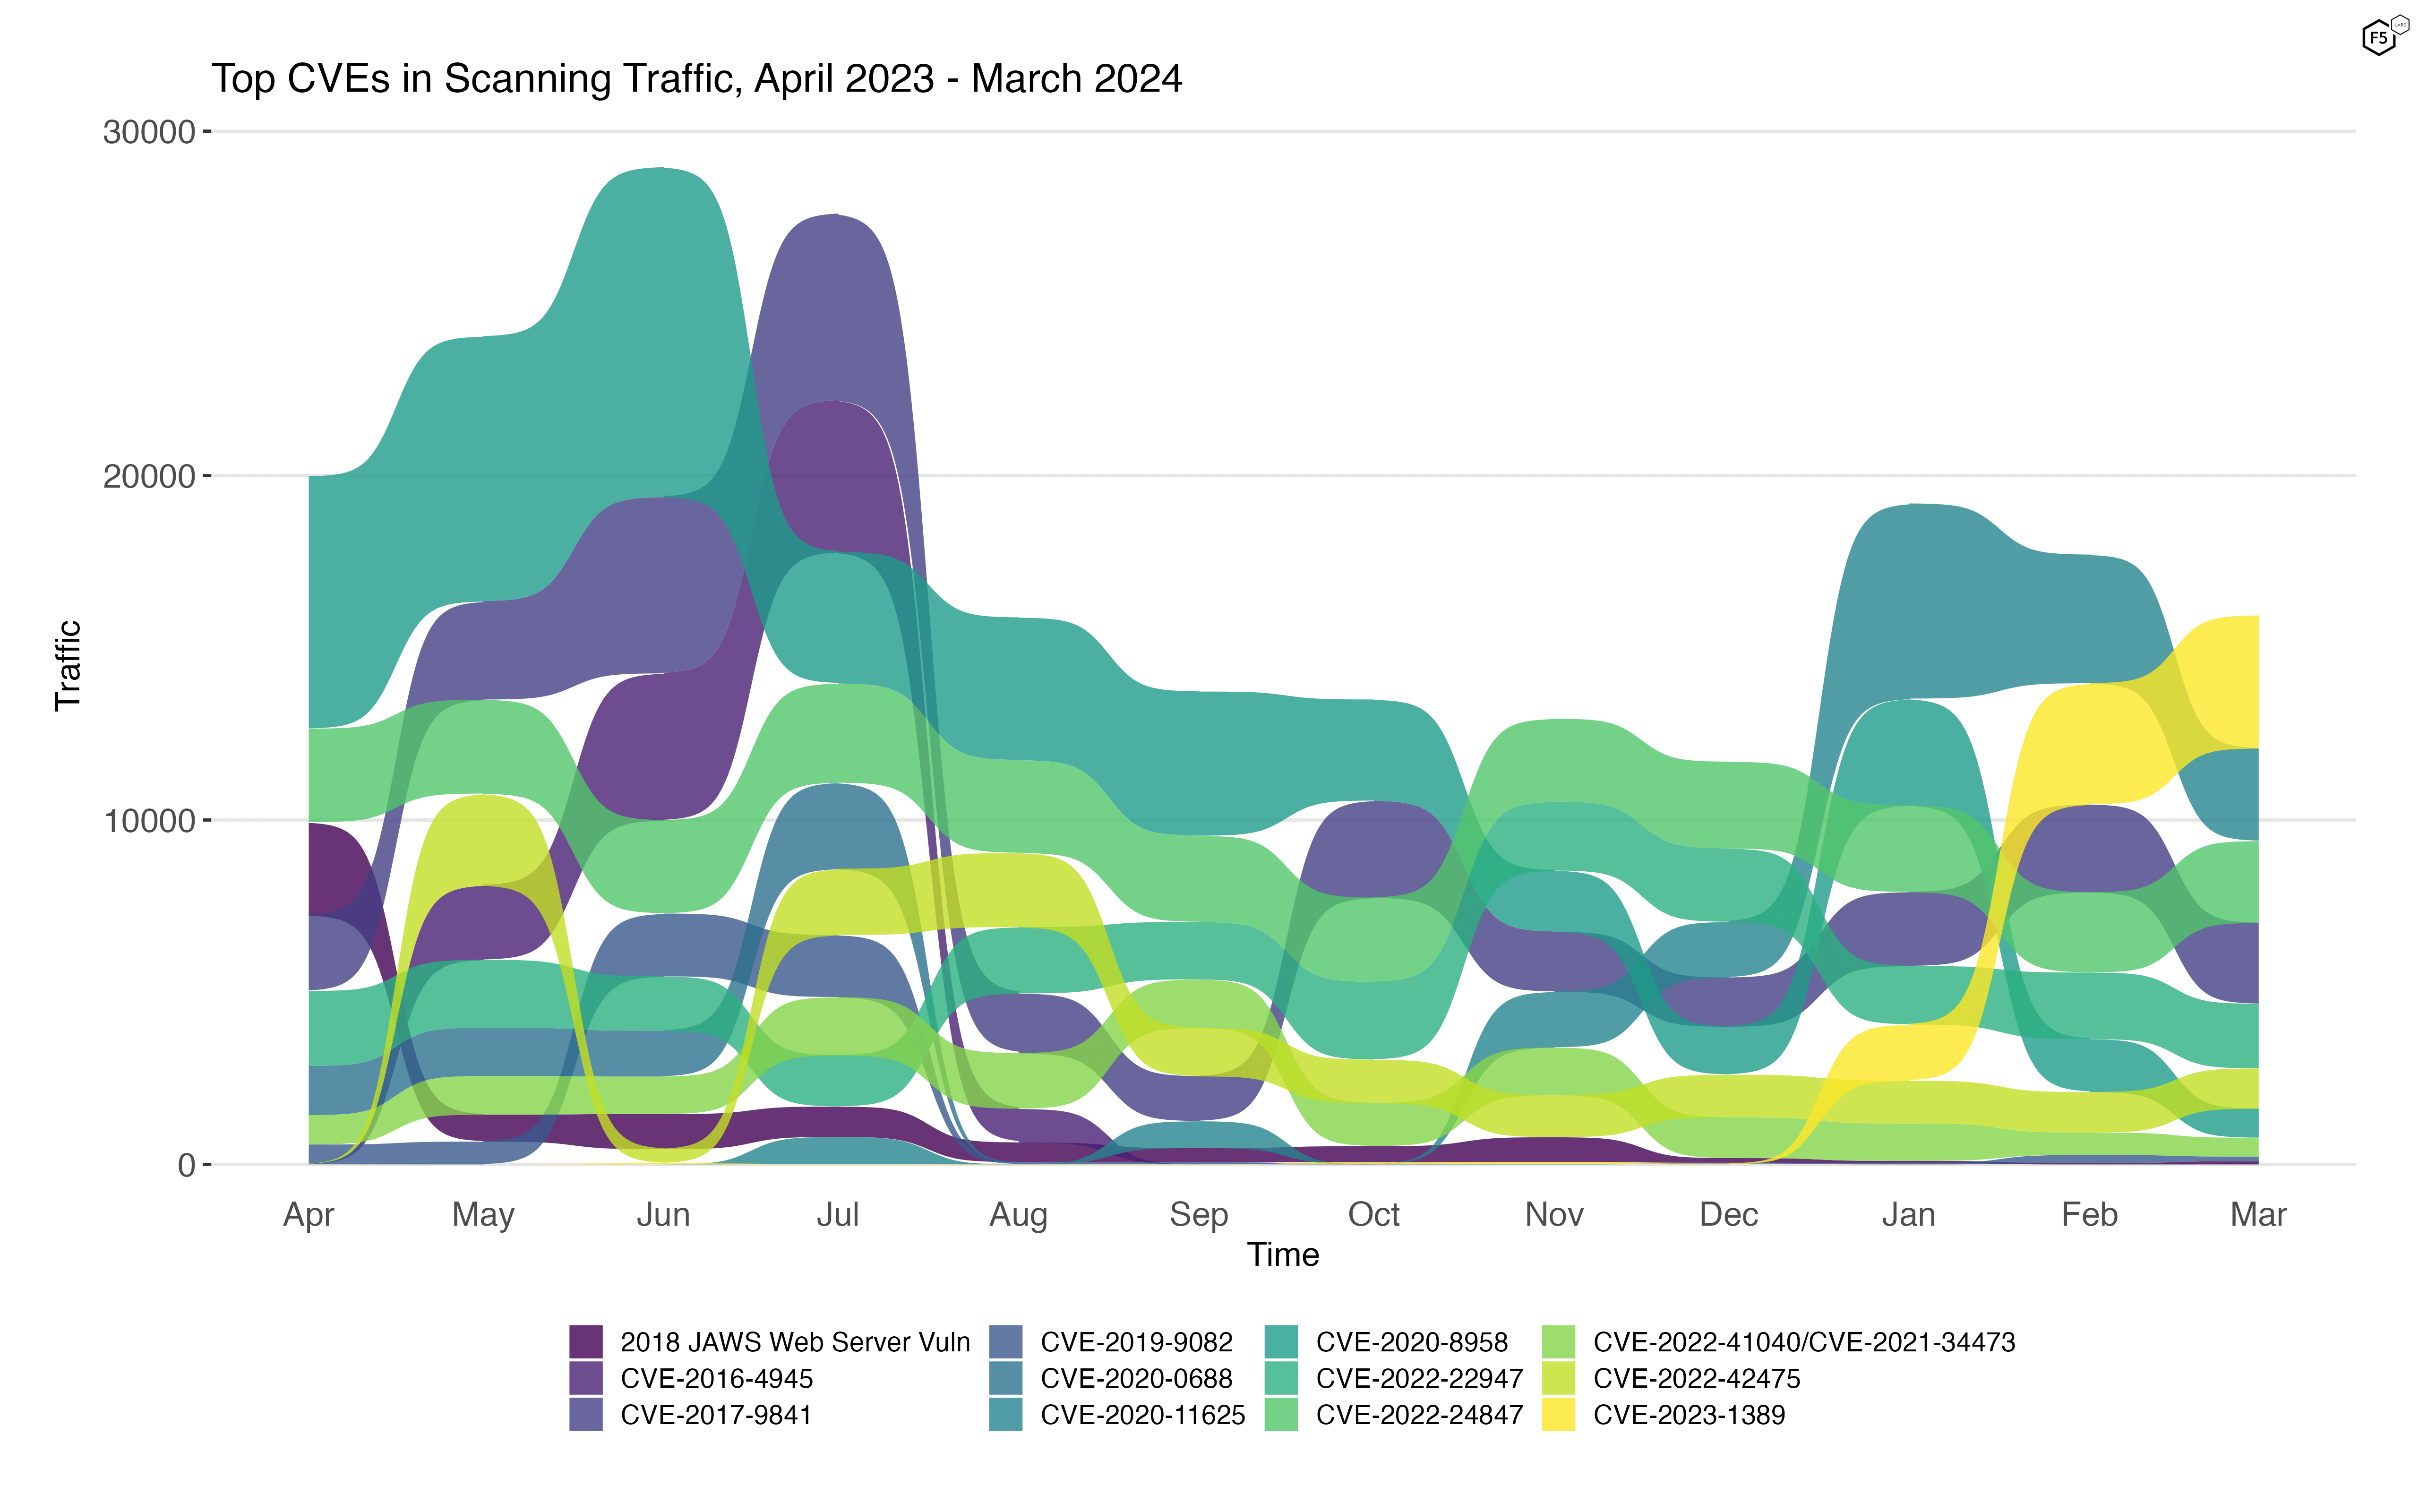Click the CVE-2020-11625 legend swatch
Screen dimensions: 2419x1512
click(1005, 1414)
